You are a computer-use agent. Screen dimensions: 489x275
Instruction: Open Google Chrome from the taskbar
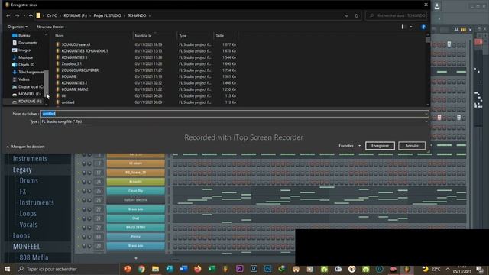pyautogui.click(x=141, y=269)
